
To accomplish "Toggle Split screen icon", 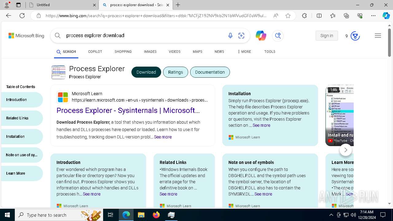I will click(x=319, y=16).
